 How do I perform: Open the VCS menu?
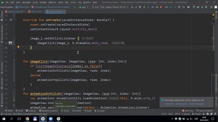[79, 2]
